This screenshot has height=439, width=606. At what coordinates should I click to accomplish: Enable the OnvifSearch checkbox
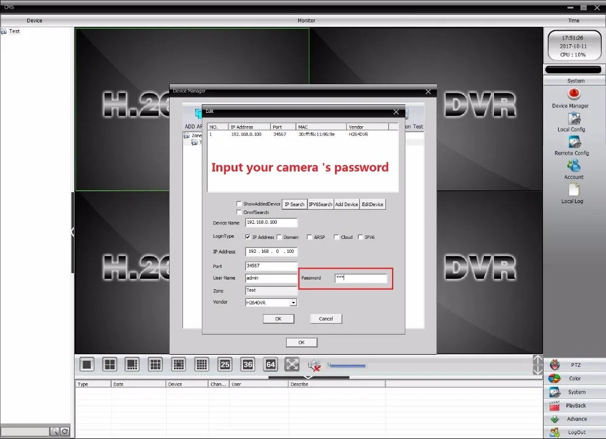coord(239,212)
